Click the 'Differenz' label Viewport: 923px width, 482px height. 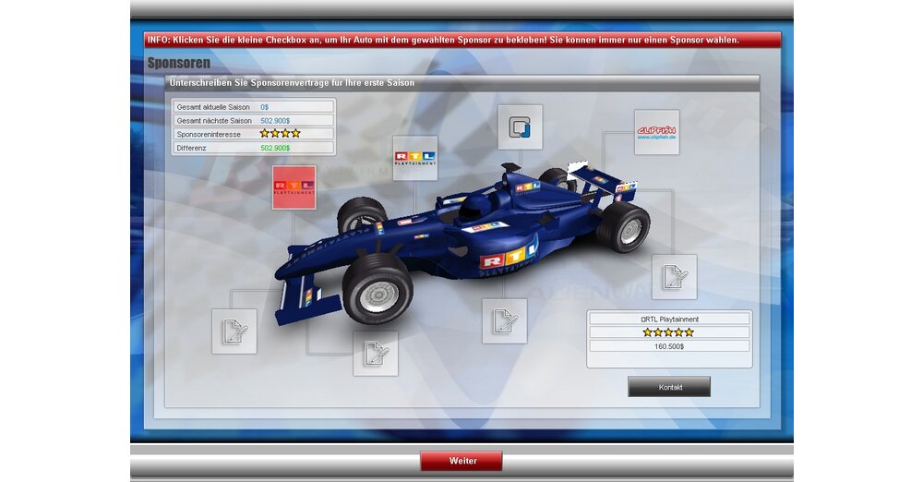point(191,148)
